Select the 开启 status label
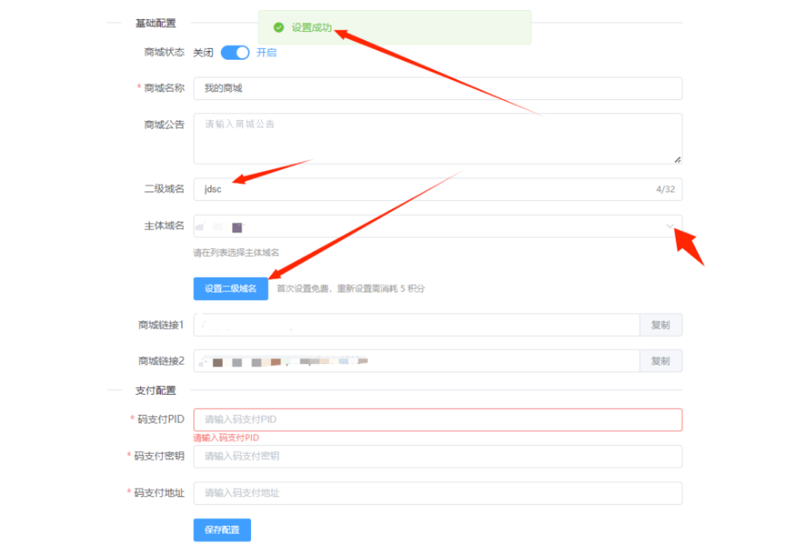The image size is (811, 546). click(x=266, y=53)
